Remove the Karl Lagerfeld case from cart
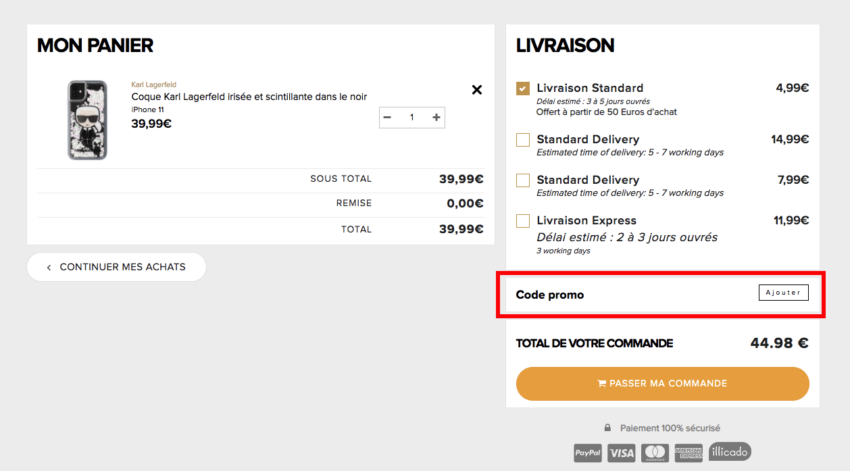The image size is (850, 471). [477, 89]
